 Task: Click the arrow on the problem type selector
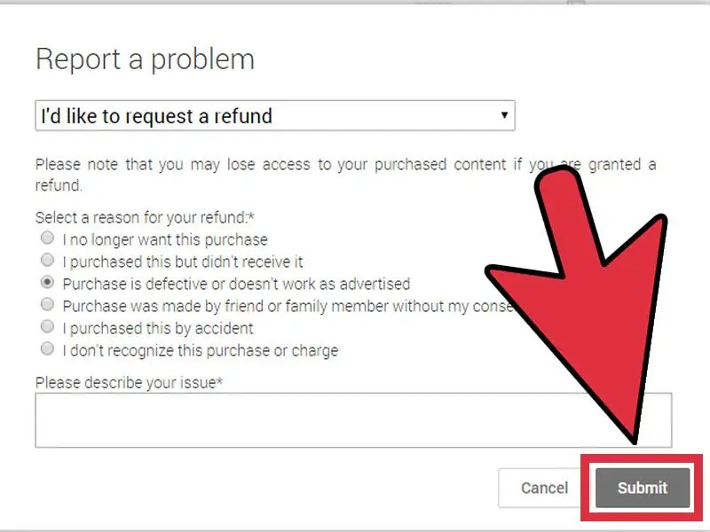[x=504, y=116]
